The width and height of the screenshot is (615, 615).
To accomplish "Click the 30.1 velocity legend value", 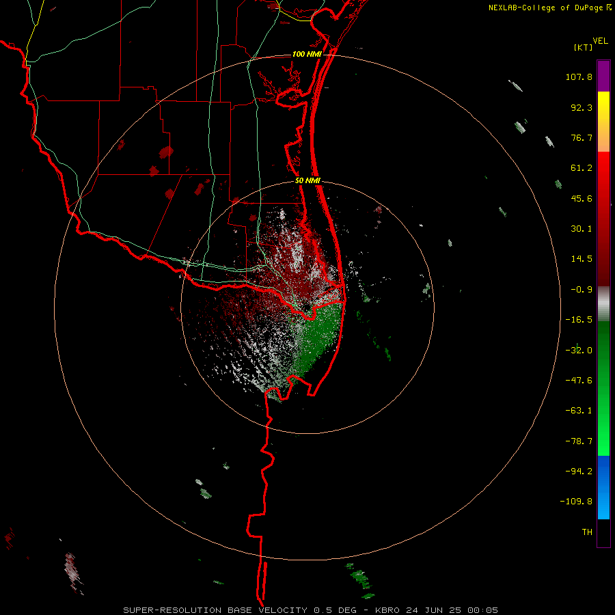I will (x=582, y=229).
